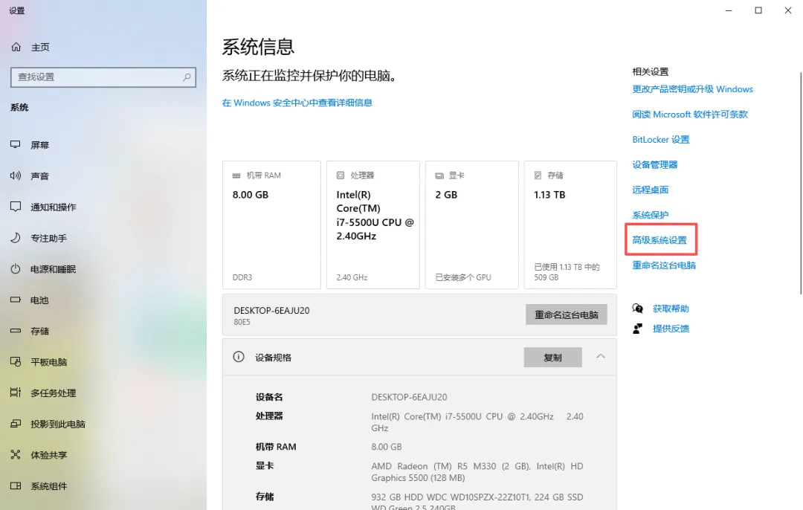Click the 电池 battery icon
Image resolution: width=803 pixels, height=510 pixels.
coord(16,300)
